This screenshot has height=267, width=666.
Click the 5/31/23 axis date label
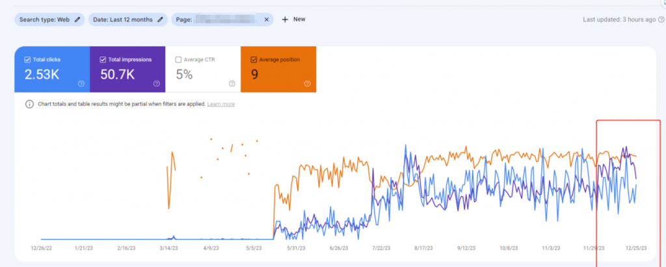pyautogui.click(x=297, y=248)
